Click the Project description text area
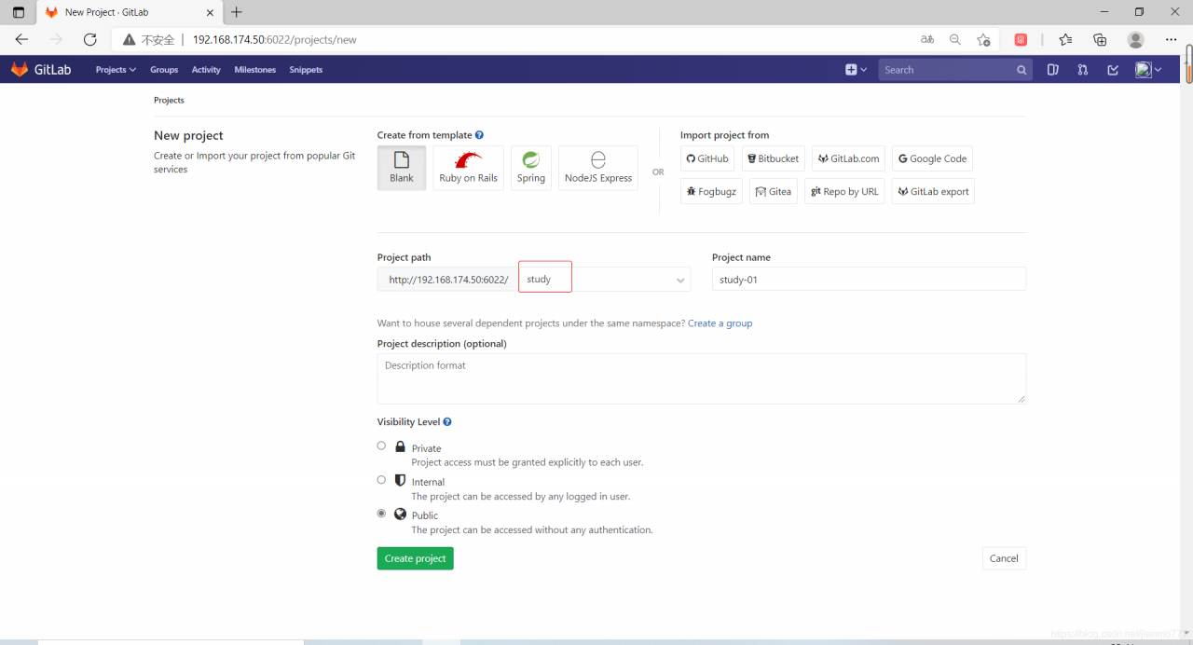The height and width of the screenshot is (645, 1193). pos(702,378)
